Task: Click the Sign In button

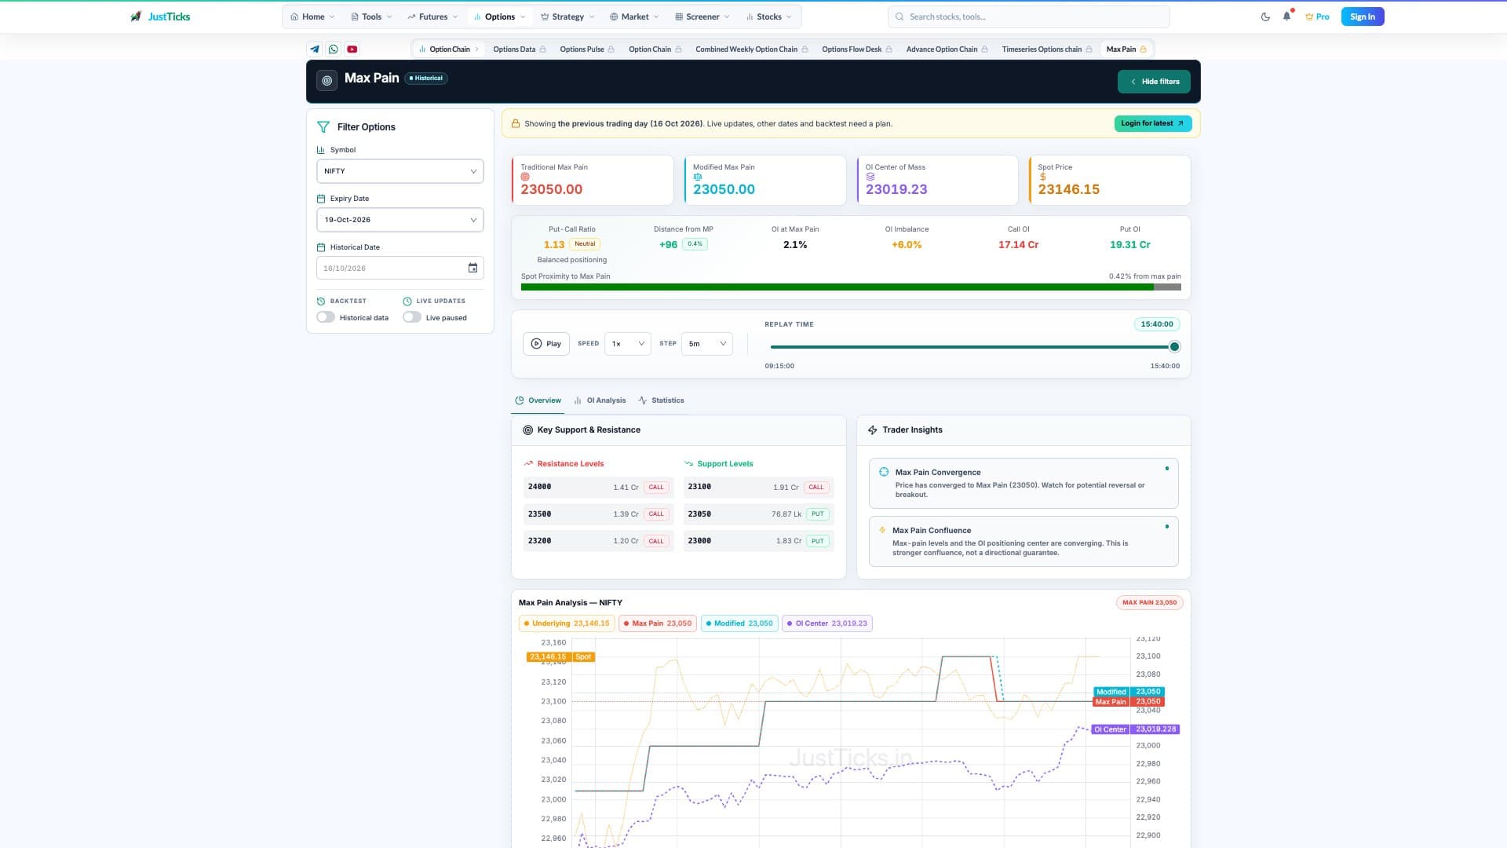Action: (x=1363, y=16)
